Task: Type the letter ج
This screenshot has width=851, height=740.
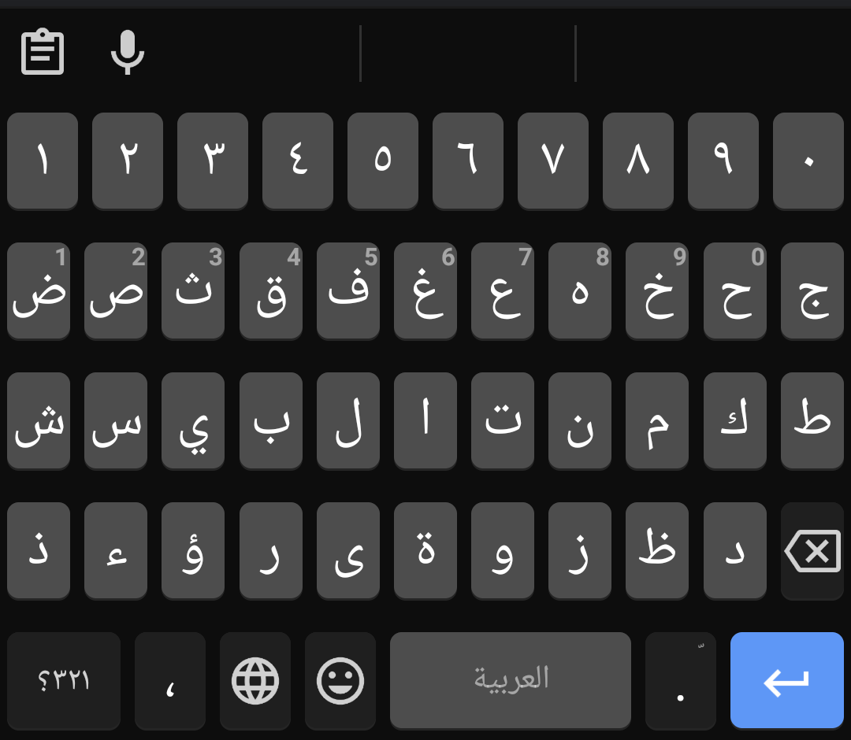Action: tap(812, 290)
